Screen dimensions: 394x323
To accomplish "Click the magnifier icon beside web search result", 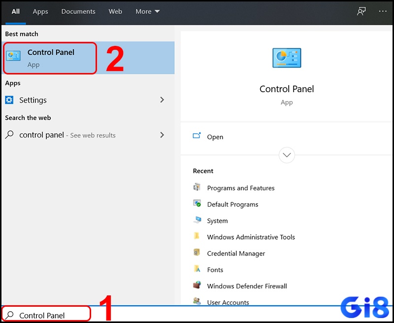I will pos(9,135).
